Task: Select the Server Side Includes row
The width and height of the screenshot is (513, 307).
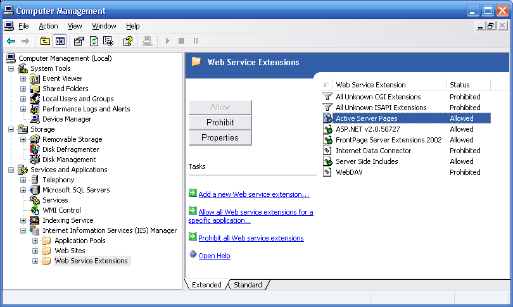Action: pyautogui.click(x=406, y=161)
